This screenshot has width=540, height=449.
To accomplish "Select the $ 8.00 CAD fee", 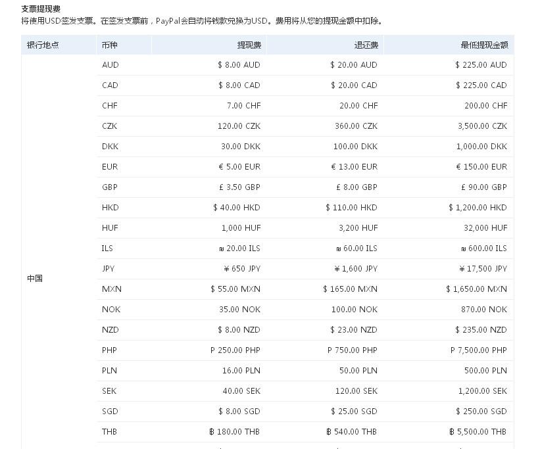I will pos(239,85).
